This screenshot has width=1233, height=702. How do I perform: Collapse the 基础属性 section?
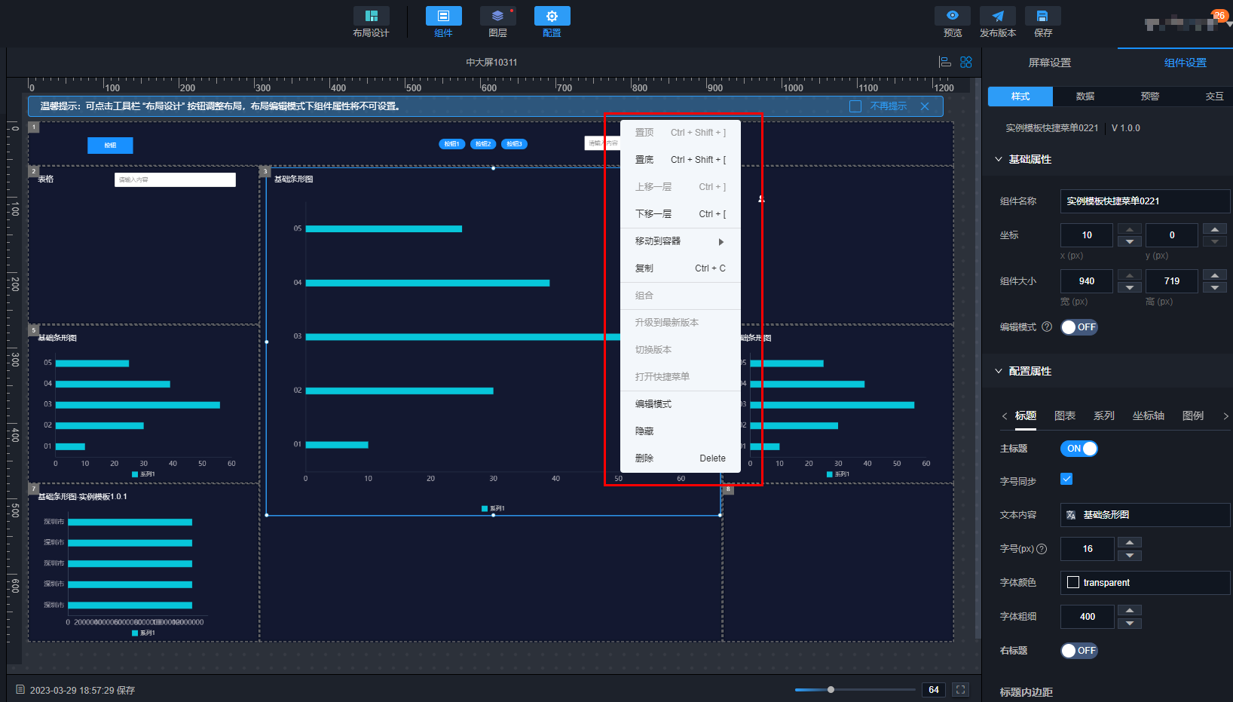(x=999, y=159)
